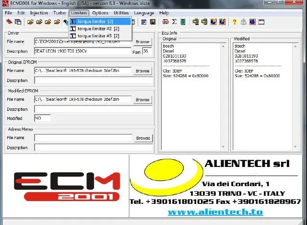Screen dimensions: 307x225
Task: Click the Sigma checksum icon
Action: click(x=174, y=22)
